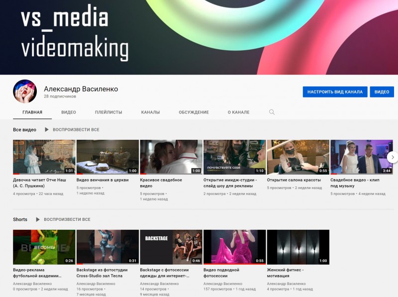The image size is (398, 297).
Task: Click the Все видео section heading
Action: point(24,130)
